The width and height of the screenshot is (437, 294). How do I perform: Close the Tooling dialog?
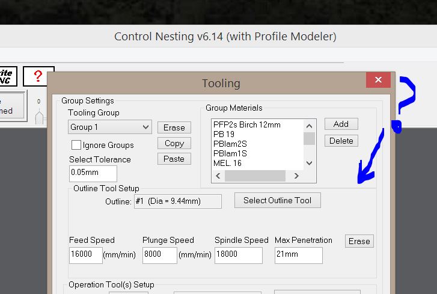point(377,80)
